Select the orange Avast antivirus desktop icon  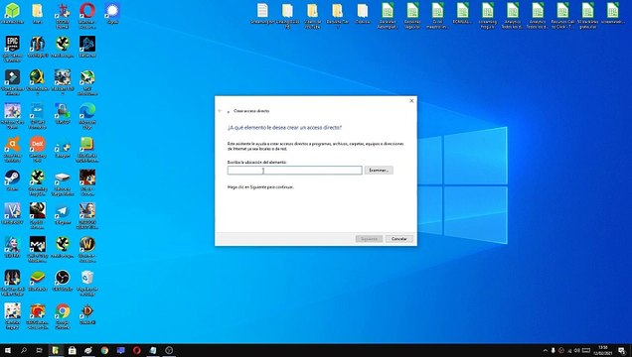click(x=13, y=149)
